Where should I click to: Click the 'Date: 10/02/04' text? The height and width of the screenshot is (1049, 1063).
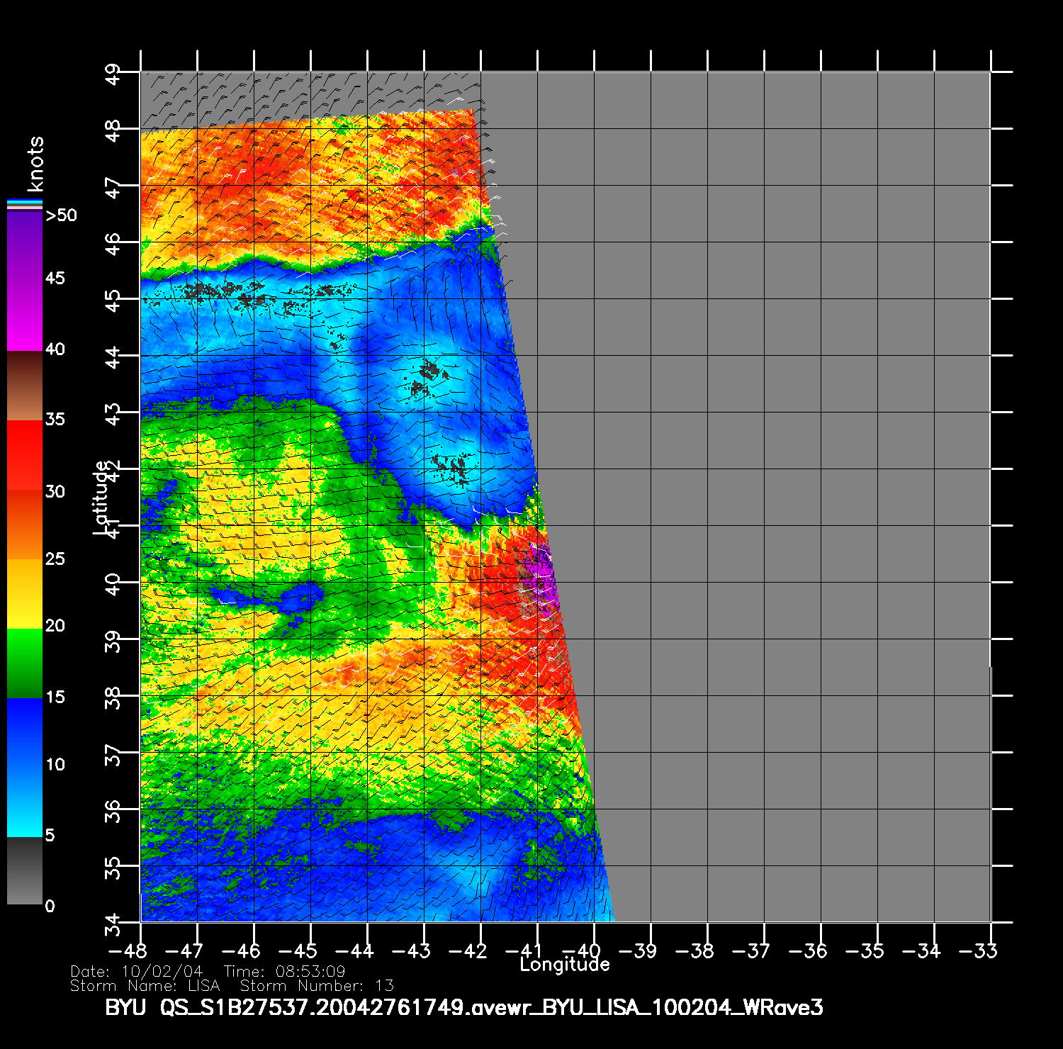click(x=137, y=971)
